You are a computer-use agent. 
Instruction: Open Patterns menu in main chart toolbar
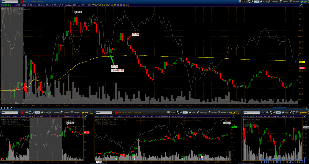pos(295,1)
